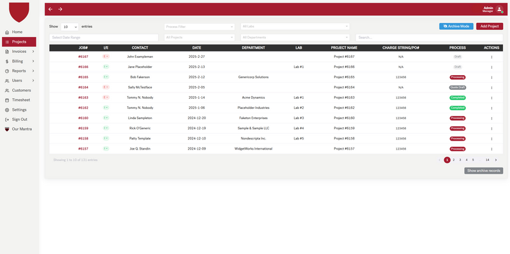This screenshot has width=510, height=254.
Task: Click Quote Draft badge for job #6164
Action: pos(457,87)
